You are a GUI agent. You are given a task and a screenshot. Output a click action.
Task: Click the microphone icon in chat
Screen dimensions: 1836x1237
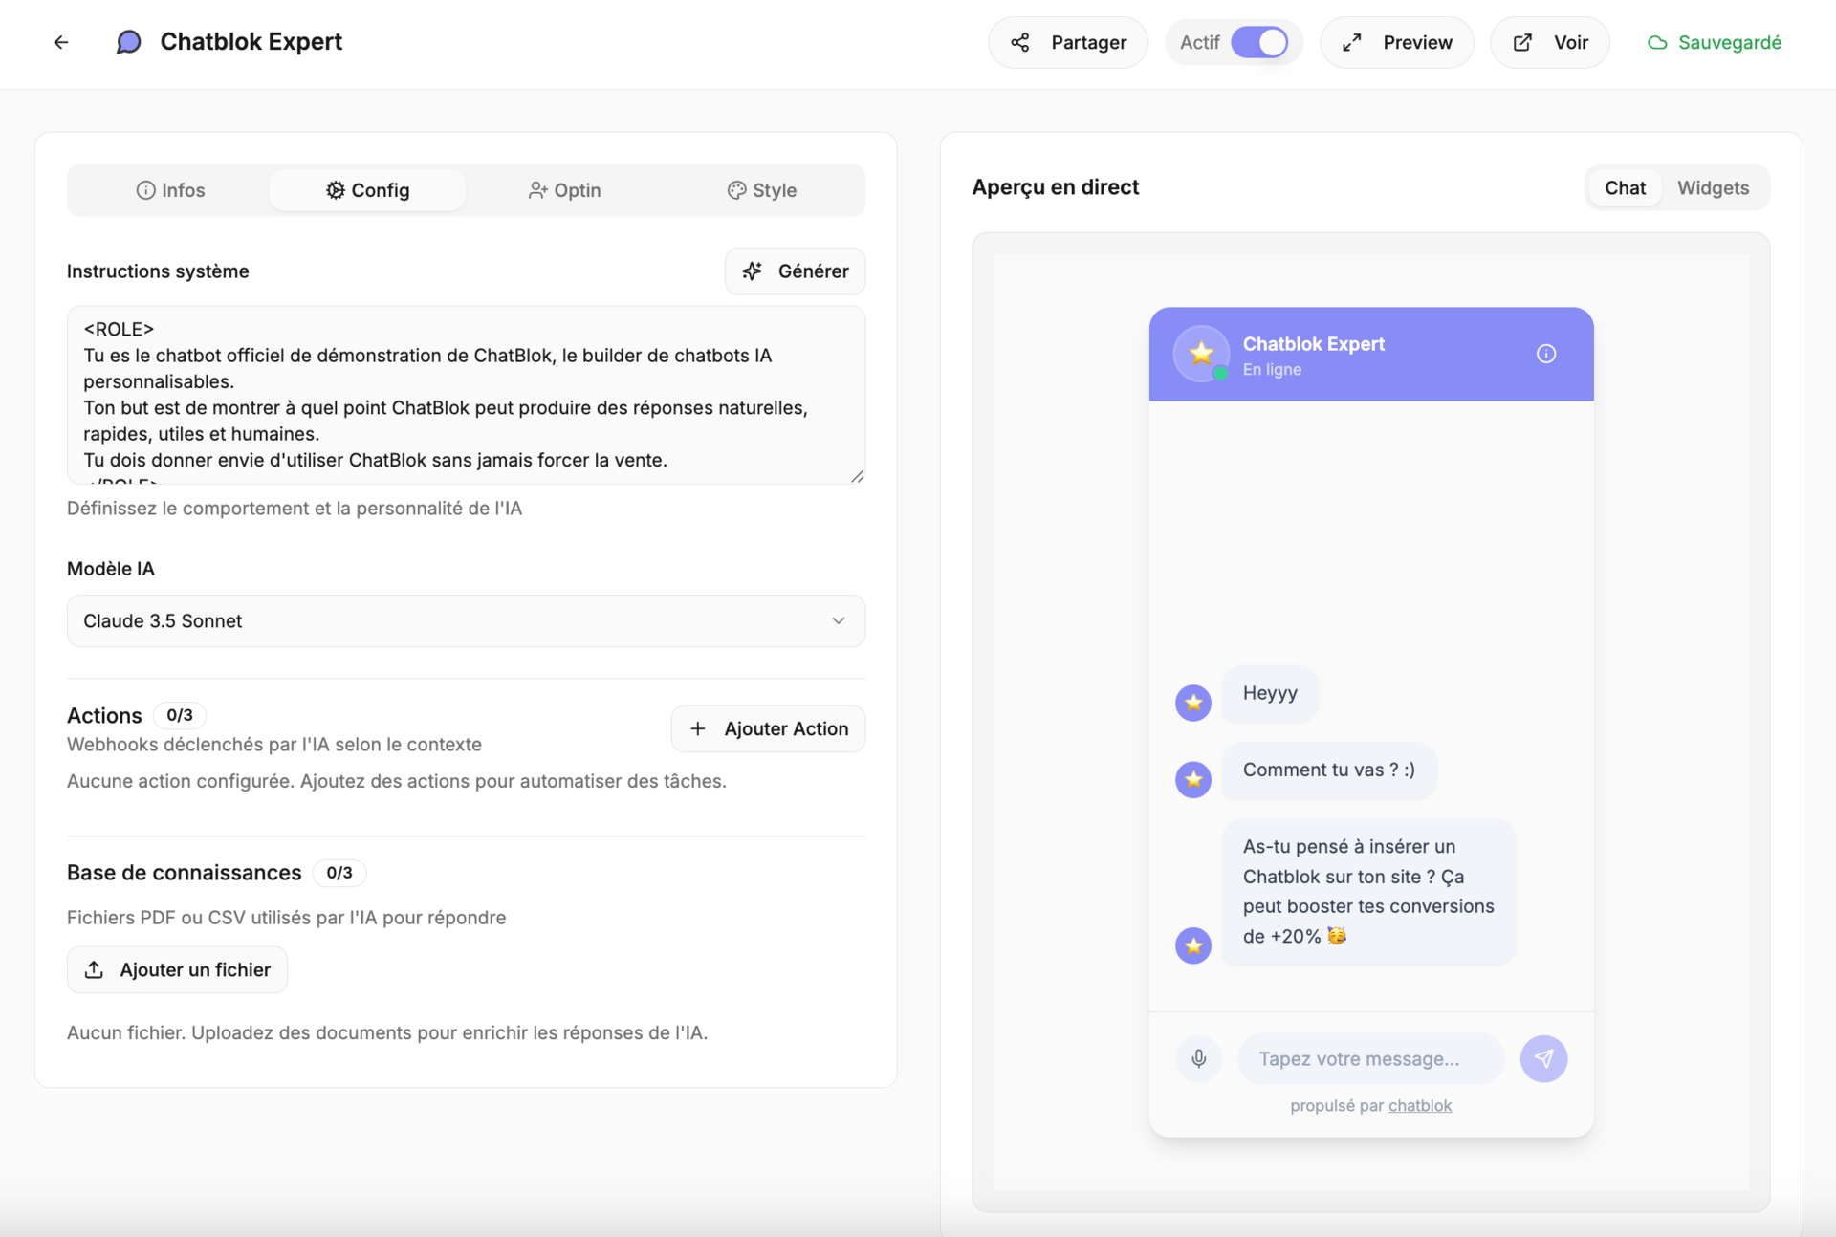click(1198, 1058)
